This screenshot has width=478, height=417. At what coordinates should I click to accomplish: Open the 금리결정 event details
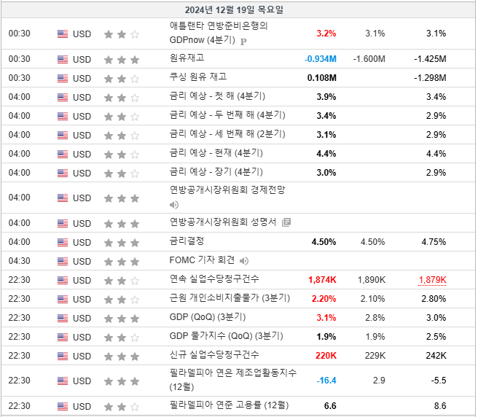pyautogui.click(x=187, y=241)
